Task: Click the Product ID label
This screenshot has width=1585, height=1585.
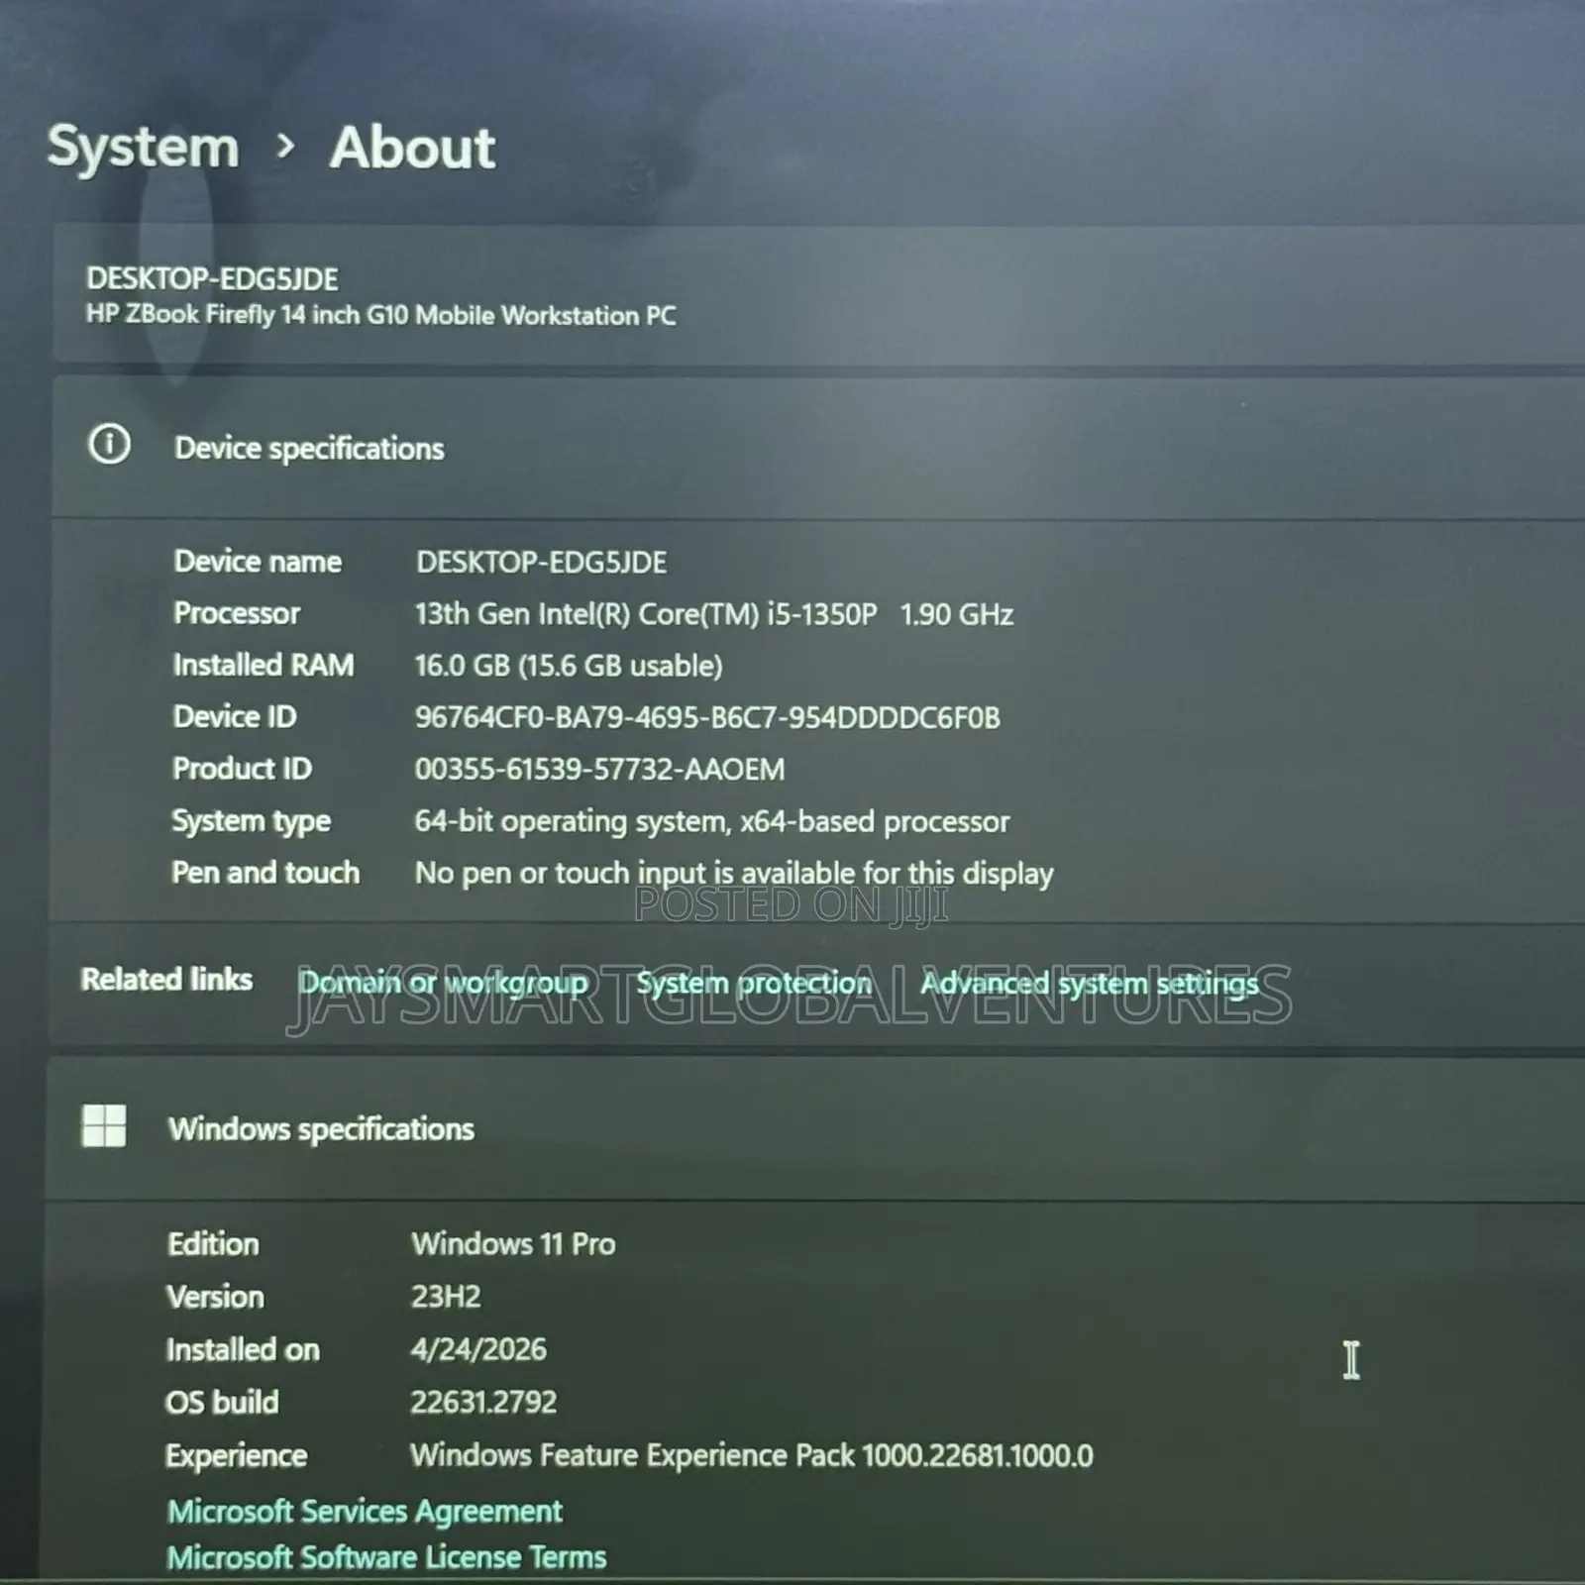Action: [242, 768]
